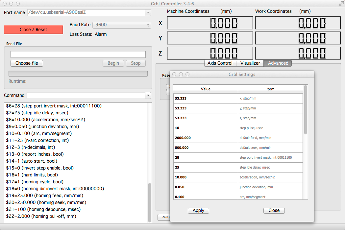Click the Close / Reset button
The image size is (345, 230).
[x=34, y=30]
